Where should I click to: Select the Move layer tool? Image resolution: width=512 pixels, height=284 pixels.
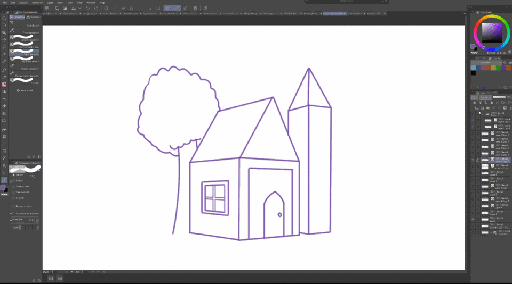(4, 40)
